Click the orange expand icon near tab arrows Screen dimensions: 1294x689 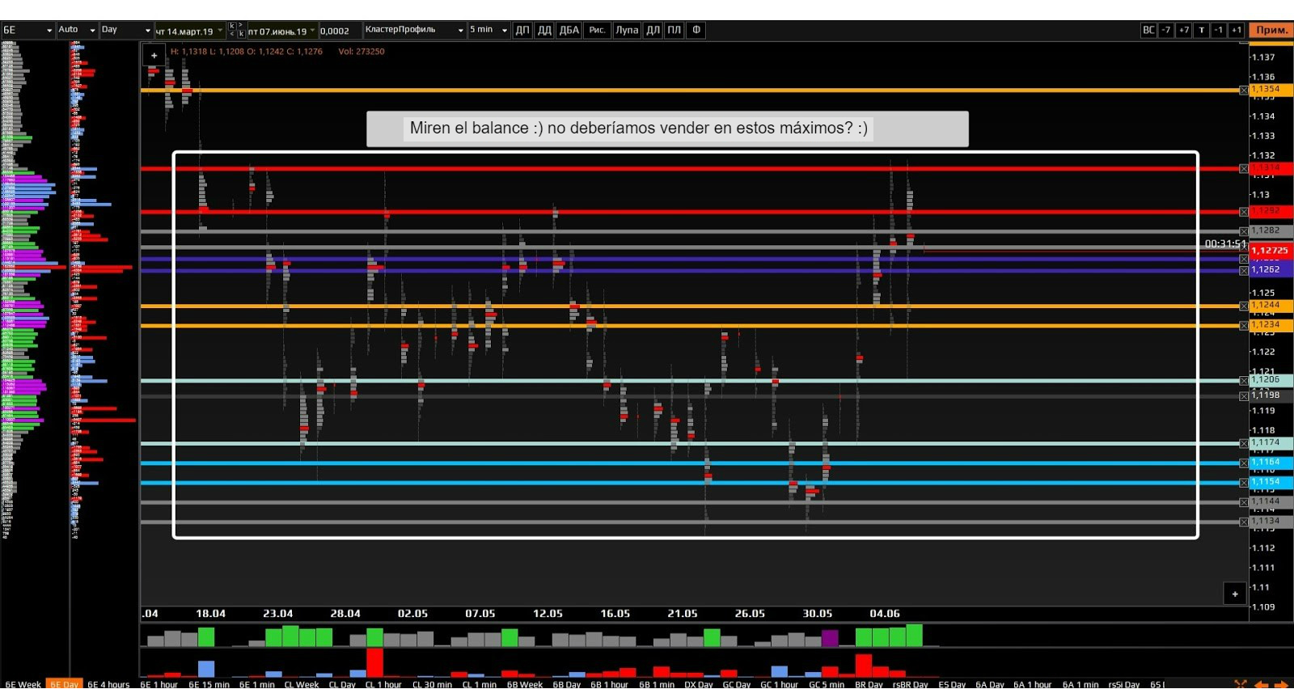point(1241,684)
